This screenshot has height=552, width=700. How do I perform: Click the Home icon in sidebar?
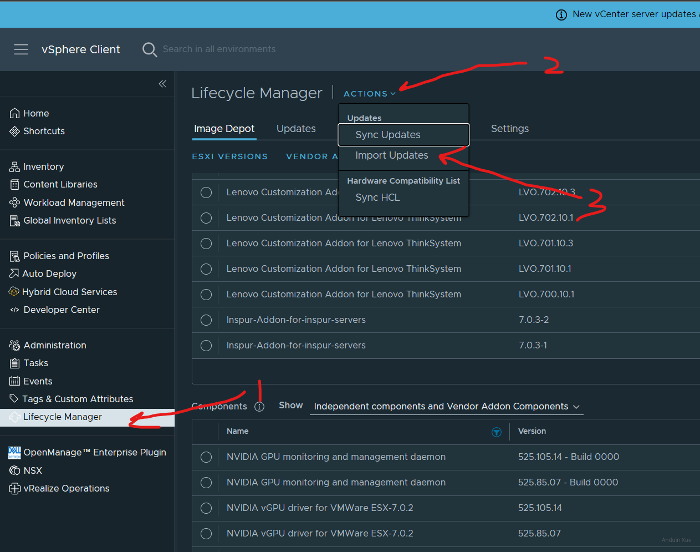click(x=15, y=113)
